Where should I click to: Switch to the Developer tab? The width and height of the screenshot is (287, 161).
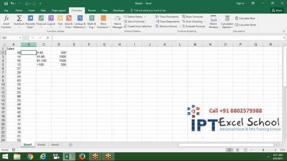coord(118,10)
